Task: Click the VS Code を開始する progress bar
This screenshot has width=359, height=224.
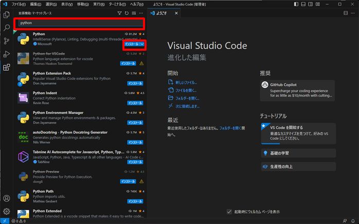Action: click(x=298, y=144)
